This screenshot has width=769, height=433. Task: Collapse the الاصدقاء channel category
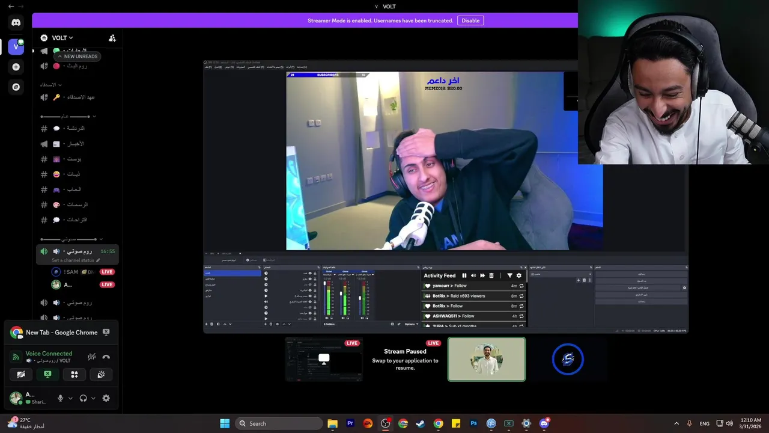pos(51,85)
